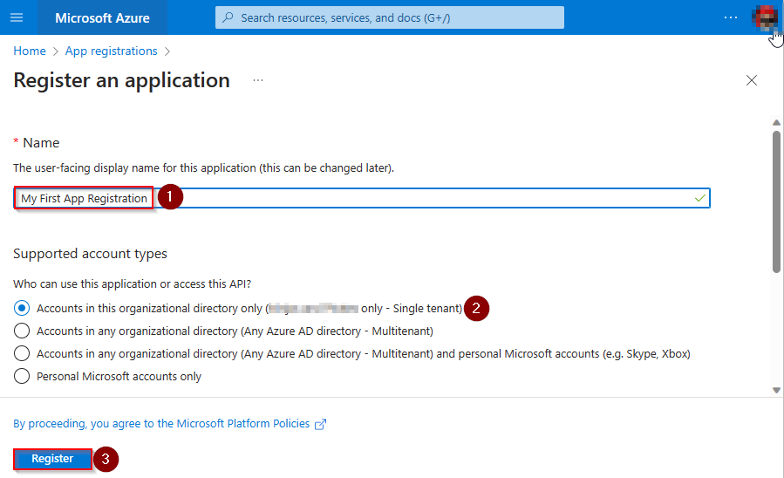The height and width of the screenshot is (478, 784).
Task: Click 'Who can use this application' text
Action: [x=132, y=284]
